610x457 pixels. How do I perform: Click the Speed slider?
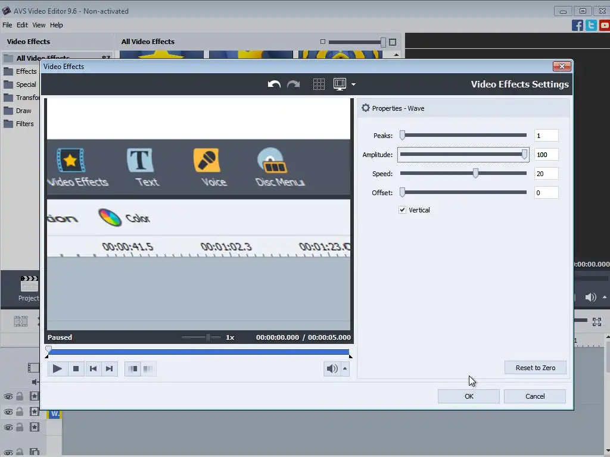pyautogui.click(x=463, y=173)
